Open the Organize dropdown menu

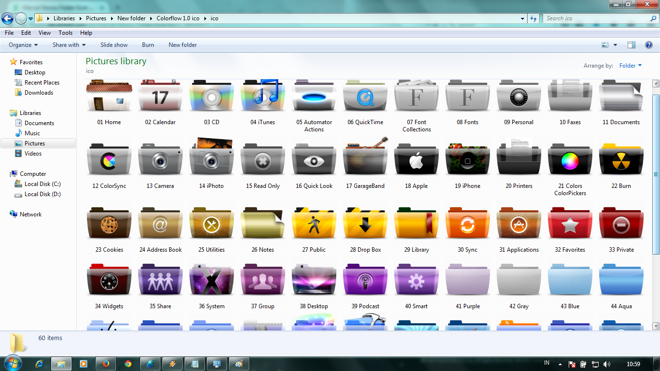point(23,45)
